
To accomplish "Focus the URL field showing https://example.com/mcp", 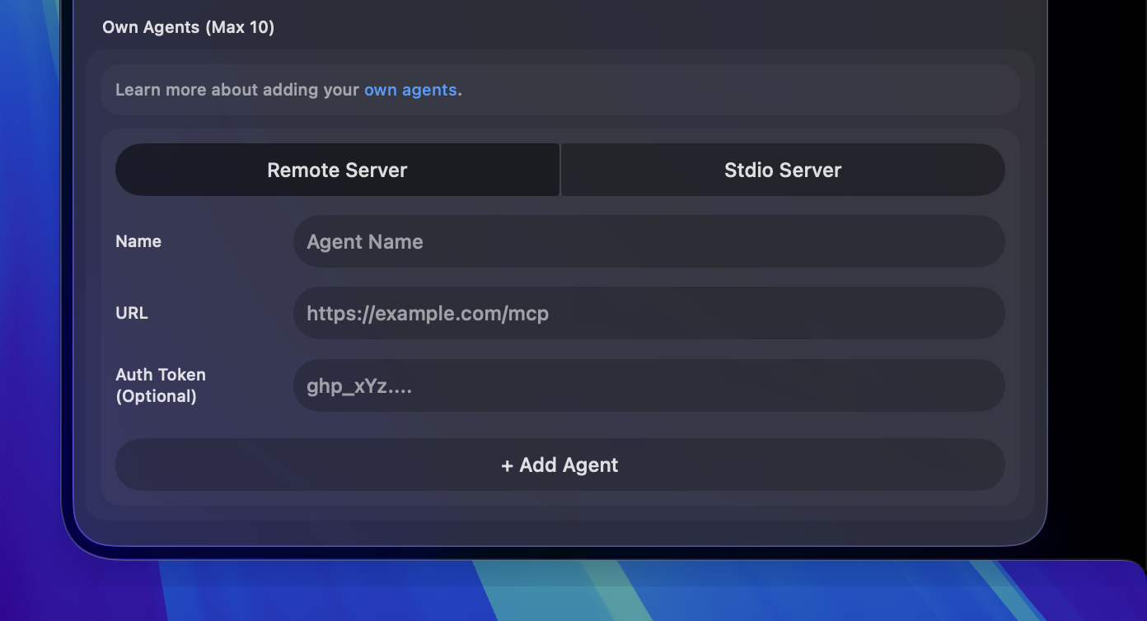I will (649, 313).
